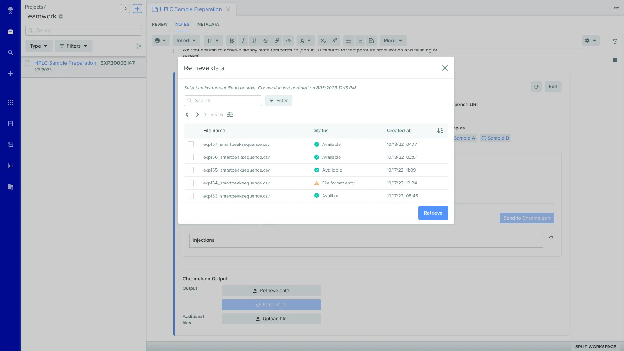The height and width of the screenshot is (351, 624).
Task: Toggle strikethrough formatting
Action: point(266,41)
